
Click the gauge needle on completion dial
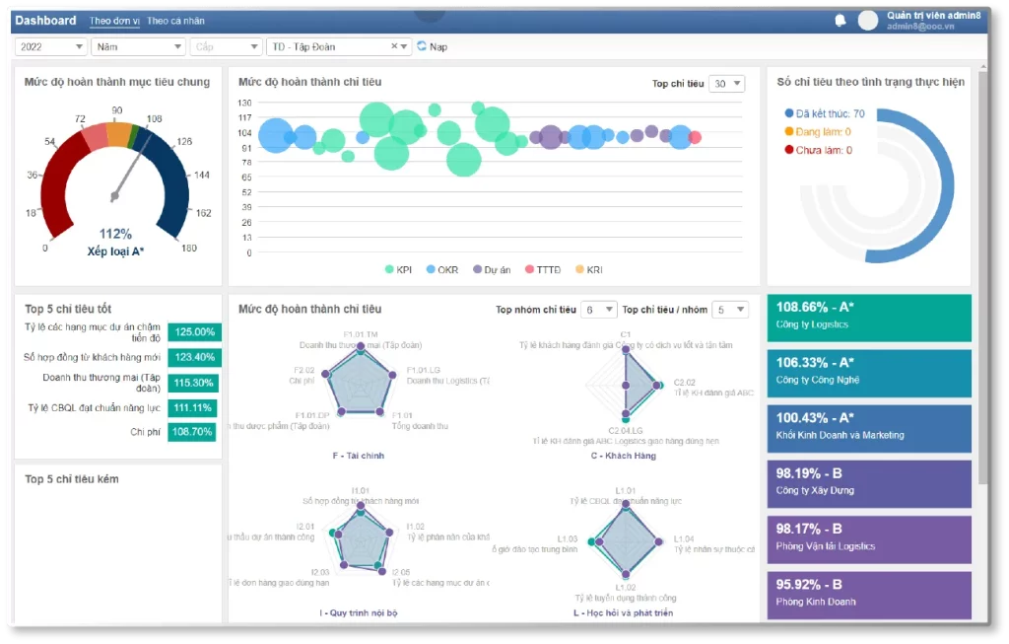pos(131,166)
